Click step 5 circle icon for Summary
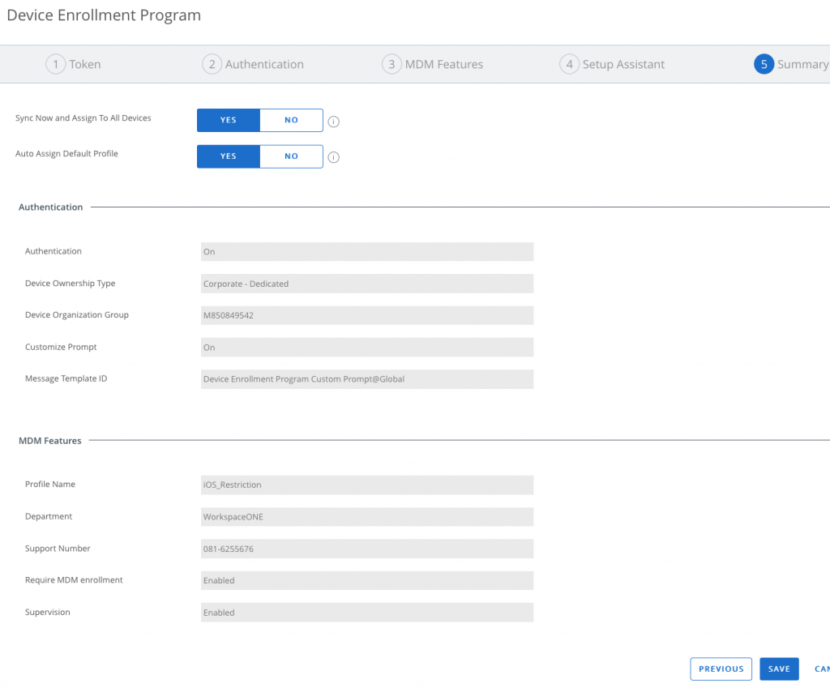 [764, 65]
